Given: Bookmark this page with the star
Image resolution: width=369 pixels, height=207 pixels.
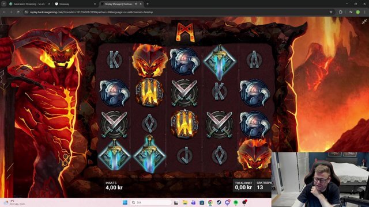Looking at the screenshot, I should pyautogui.click(x=331, y=12).
